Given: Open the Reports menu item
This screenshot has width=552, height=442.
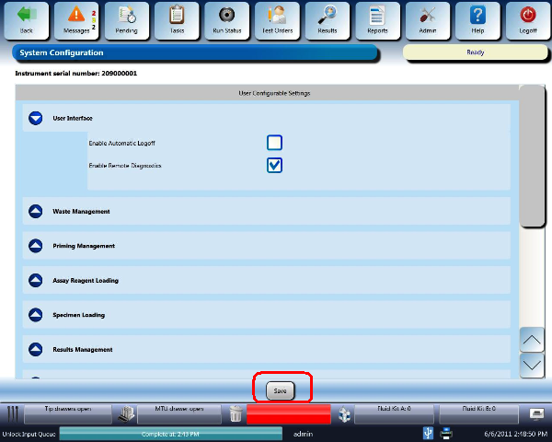Looking at the screenshot, I should coord(376,17).
